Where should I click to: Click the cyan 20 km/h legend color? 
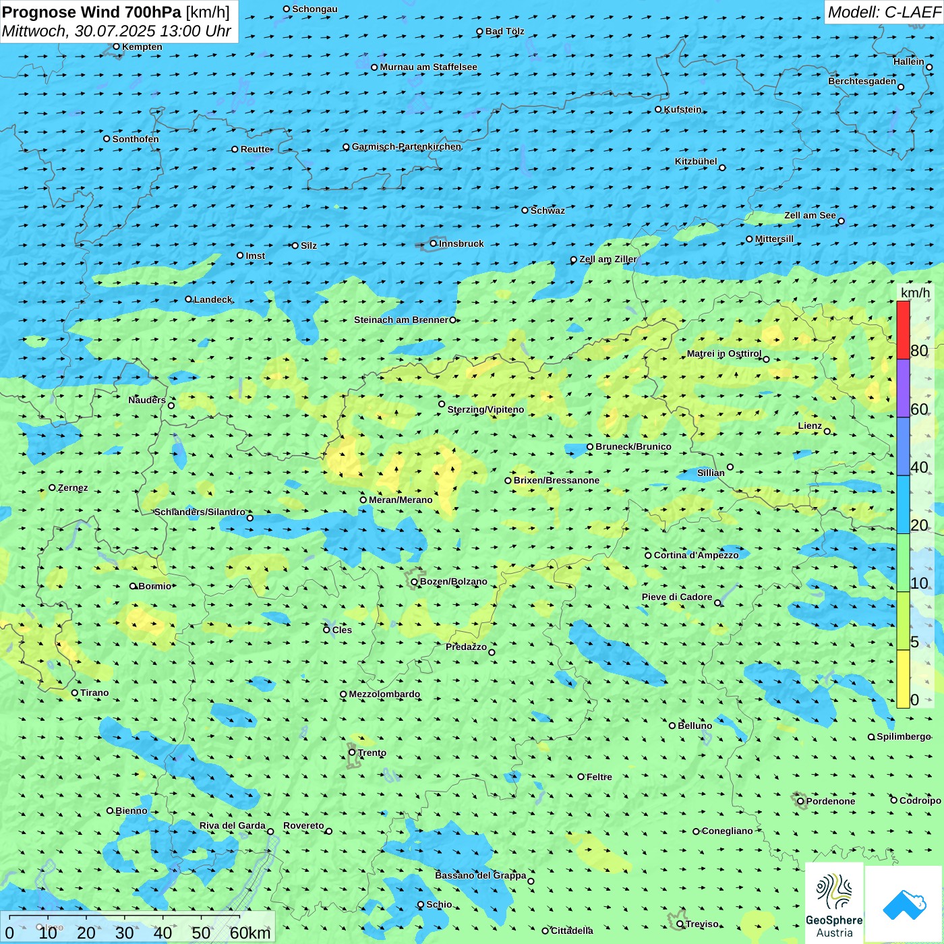pyautogui.click(x=903, y=505)
